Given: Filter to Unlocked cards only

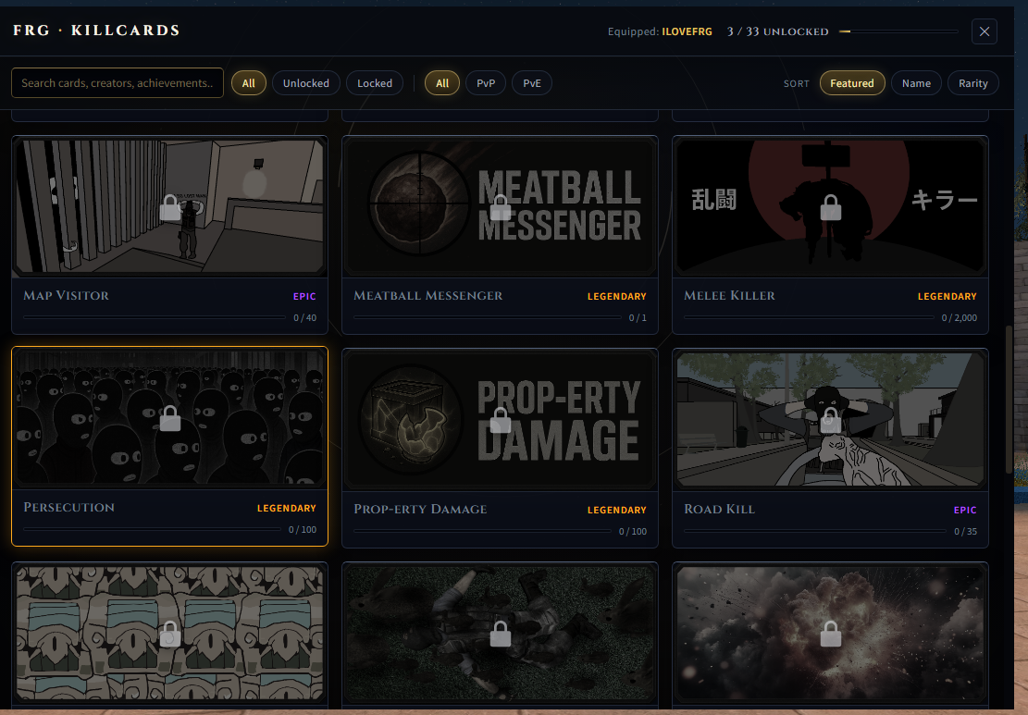Looking at the screenshot, I should (x=306, y=83).
